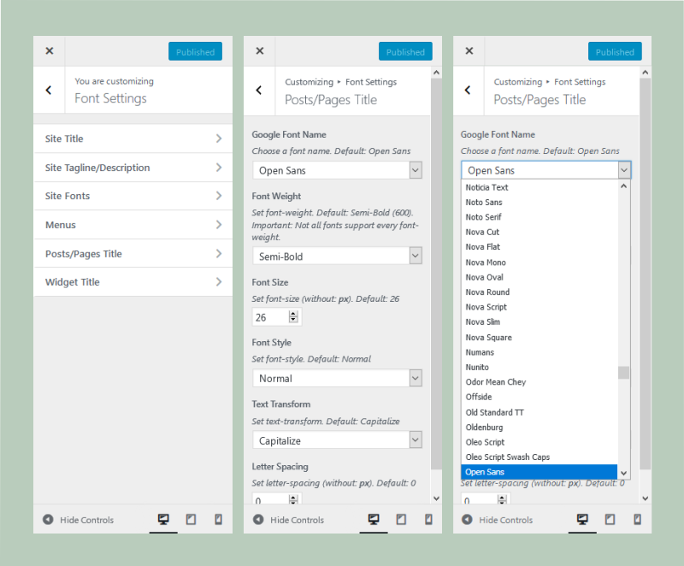Click Published button in right panel
The height and width of the screenshot is (566, 684).
(615, 51)
